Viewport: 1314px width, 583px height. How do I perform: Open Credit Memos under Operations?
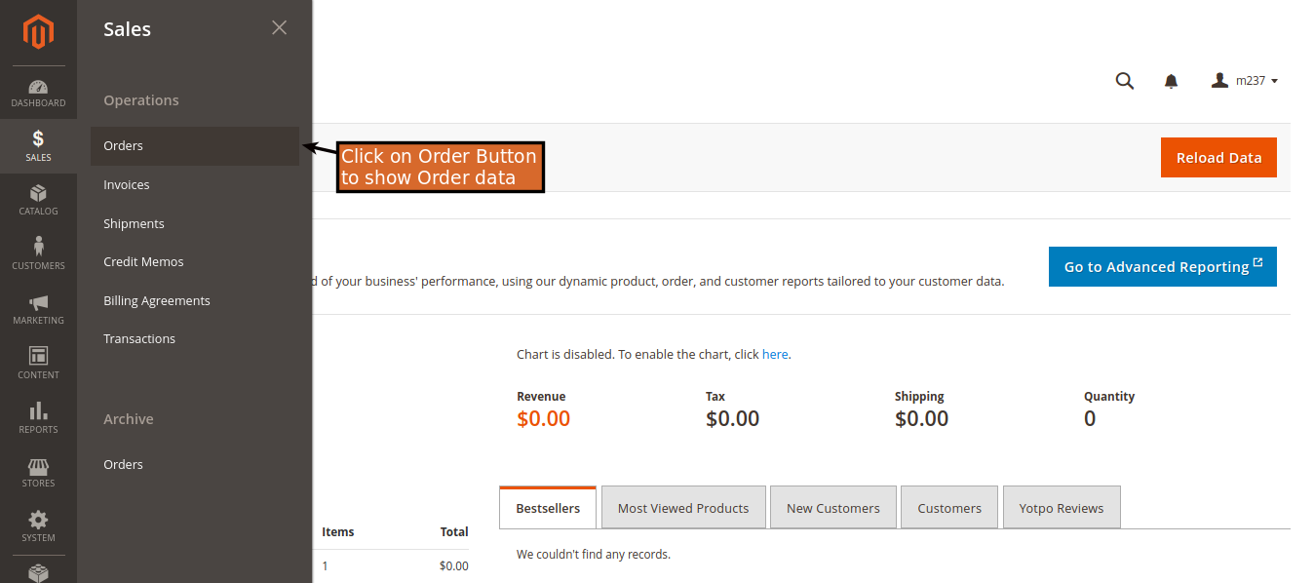click(143, 261)
